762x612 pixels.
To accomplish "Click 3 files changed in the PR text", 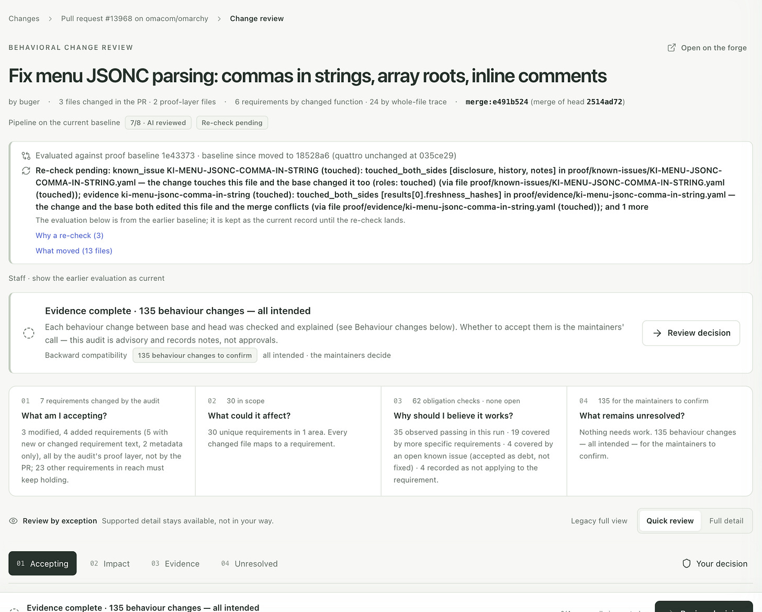I will [103, 102].
